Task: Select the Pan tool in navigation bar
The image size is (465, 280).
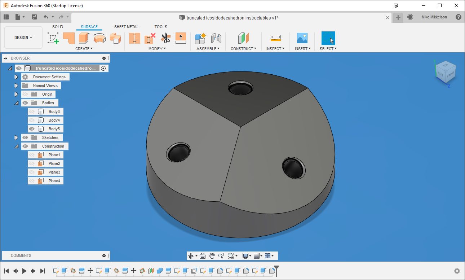Action: 212,255
